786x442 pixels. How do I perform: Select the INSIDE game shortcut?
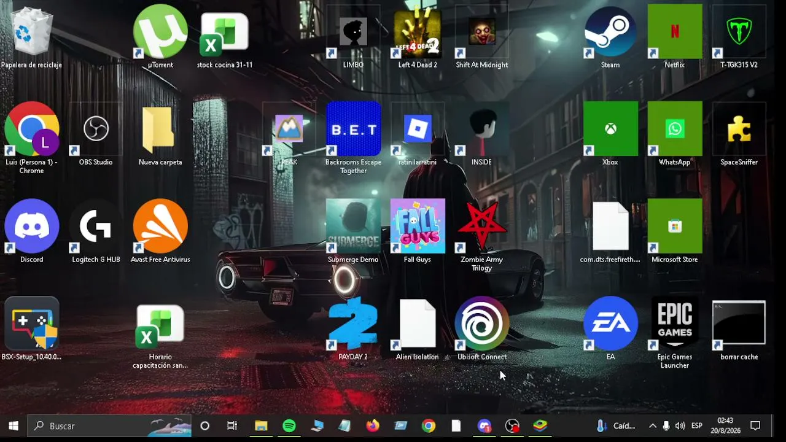pyautogui.click(x=481, y=134)
